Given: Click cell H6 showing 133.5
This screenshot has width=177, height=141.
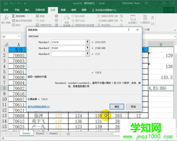Looking at the screenshot, I should coord(161,77).
